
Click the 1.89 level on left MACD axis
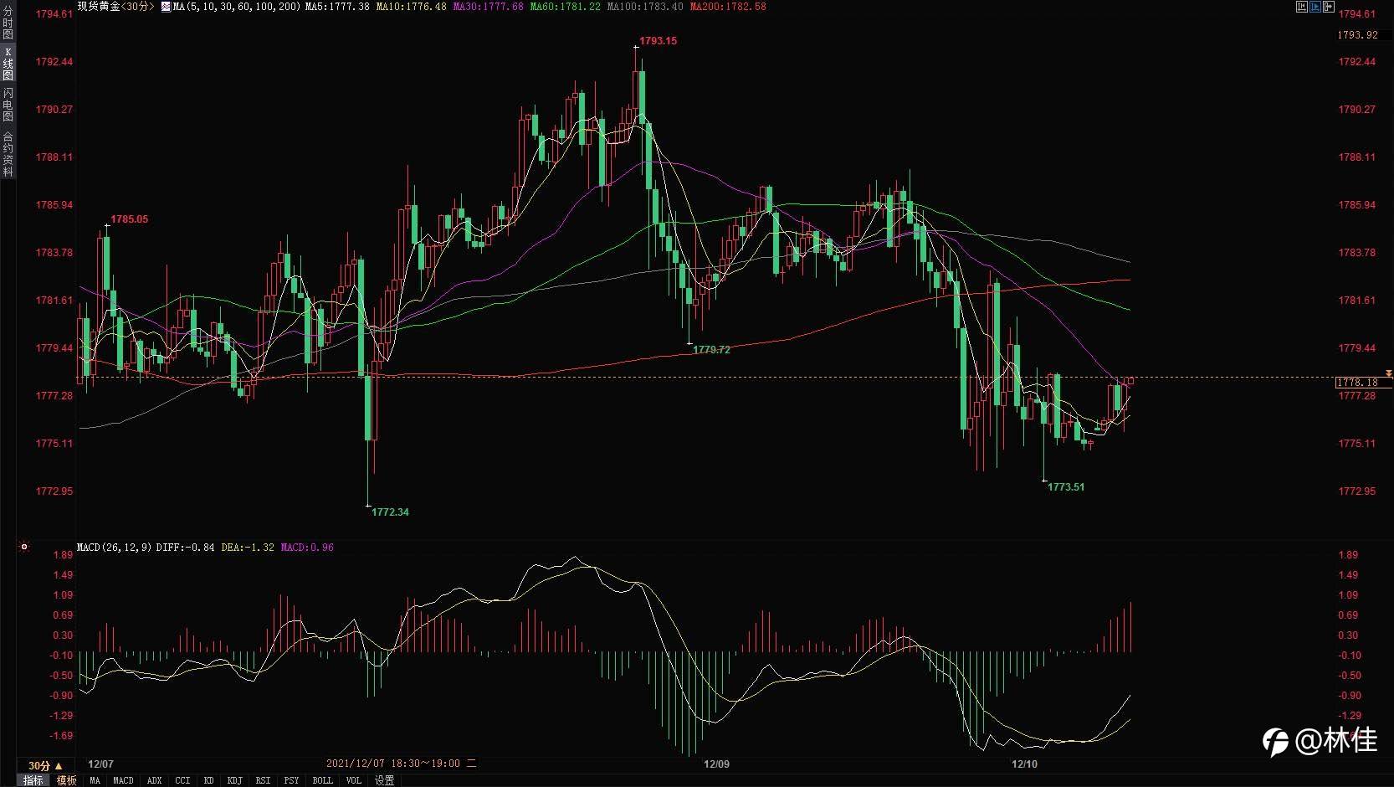pyautogui.click(x=63, y=555)
